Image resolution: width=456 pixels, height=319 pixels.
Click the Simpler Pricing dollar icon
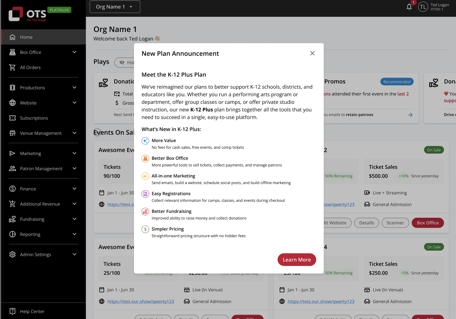click(145, 229)
